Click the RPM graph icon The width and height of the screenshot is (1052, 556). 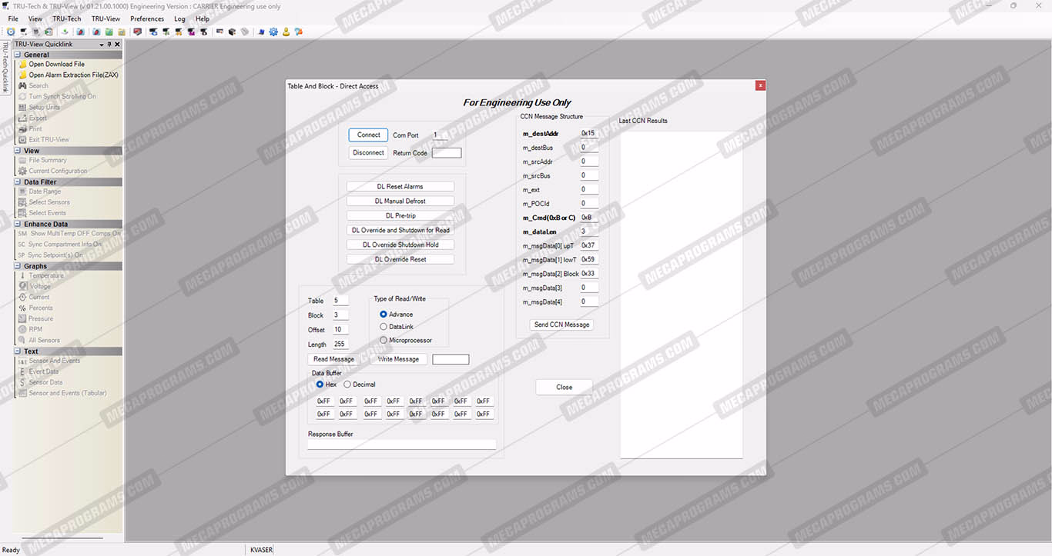tap(22, 330)
